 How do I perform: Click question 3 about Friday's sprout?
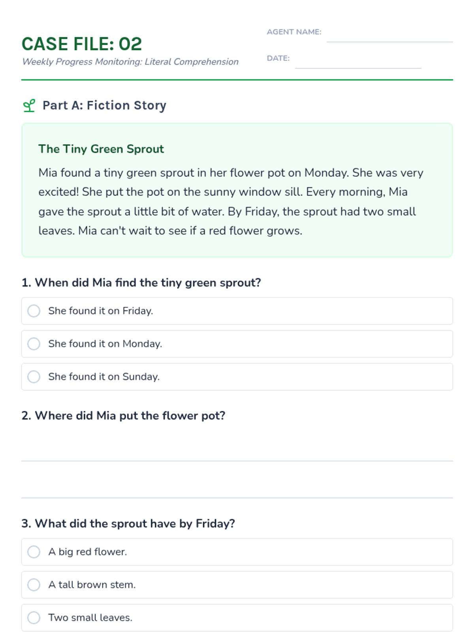128,523
